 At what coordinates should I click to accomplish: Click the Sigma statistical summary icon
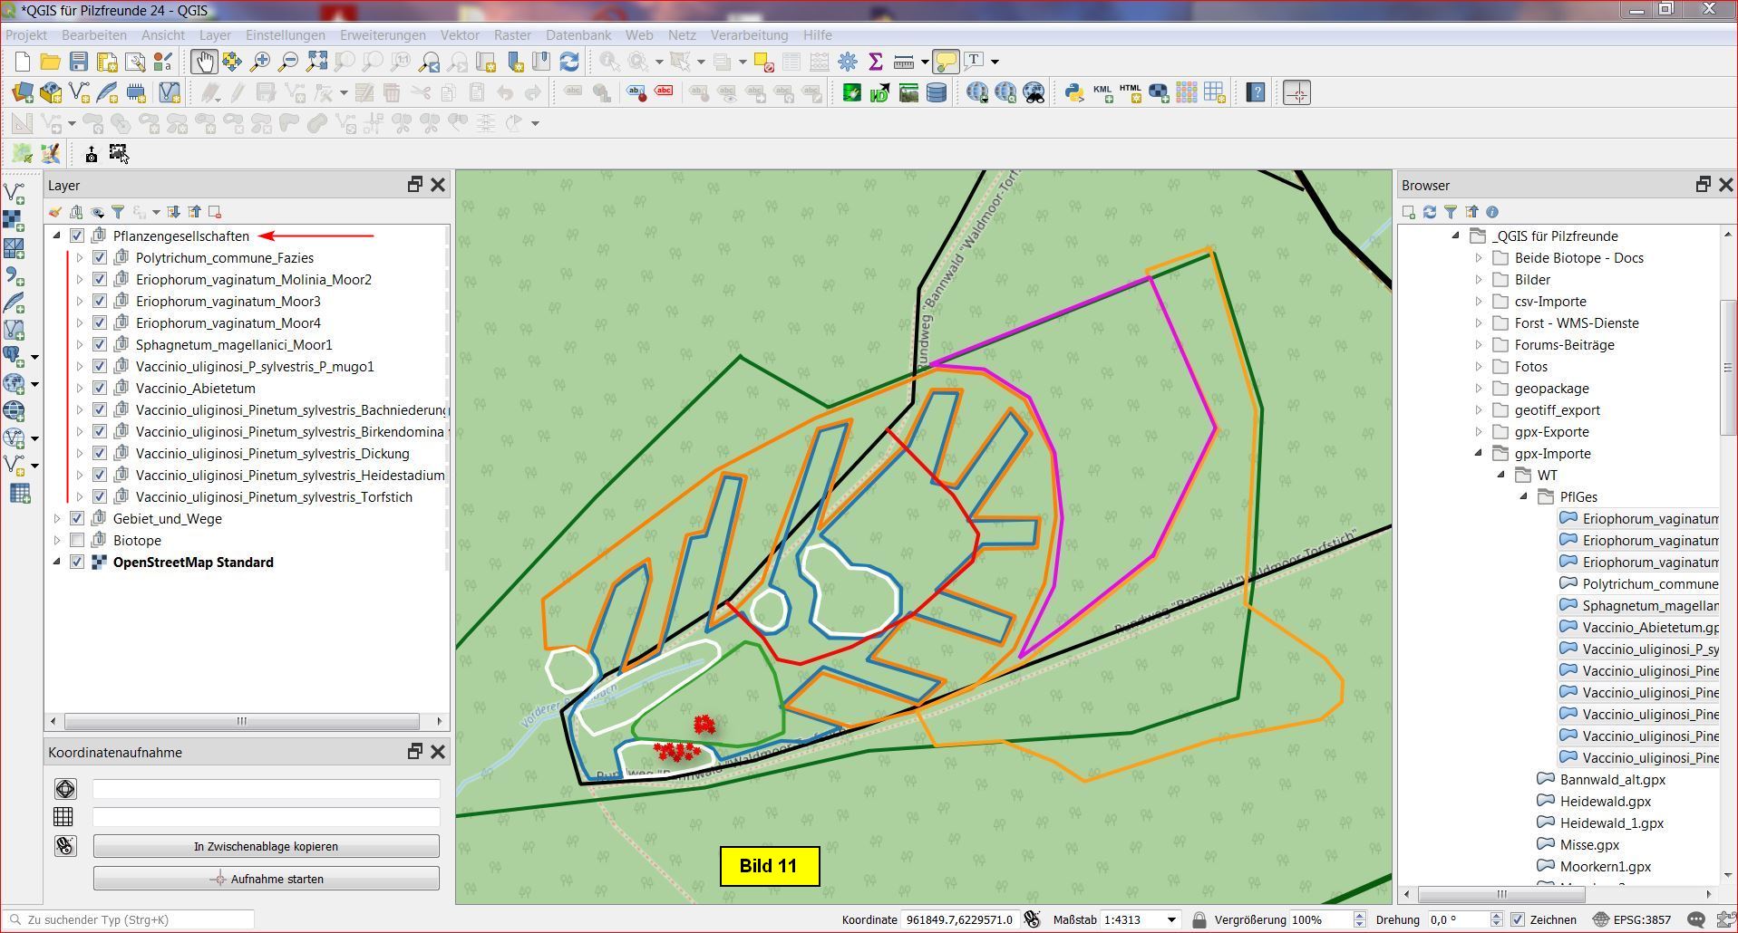[875, 62]
